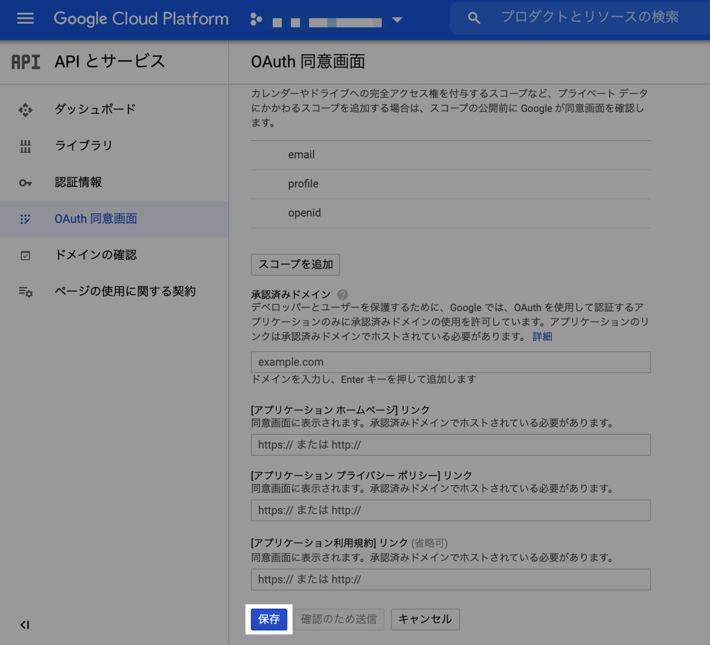Focus the アプリケーション ホームページ link field
This screenshot has height=645, width=710.
click(x=451, y=445)
